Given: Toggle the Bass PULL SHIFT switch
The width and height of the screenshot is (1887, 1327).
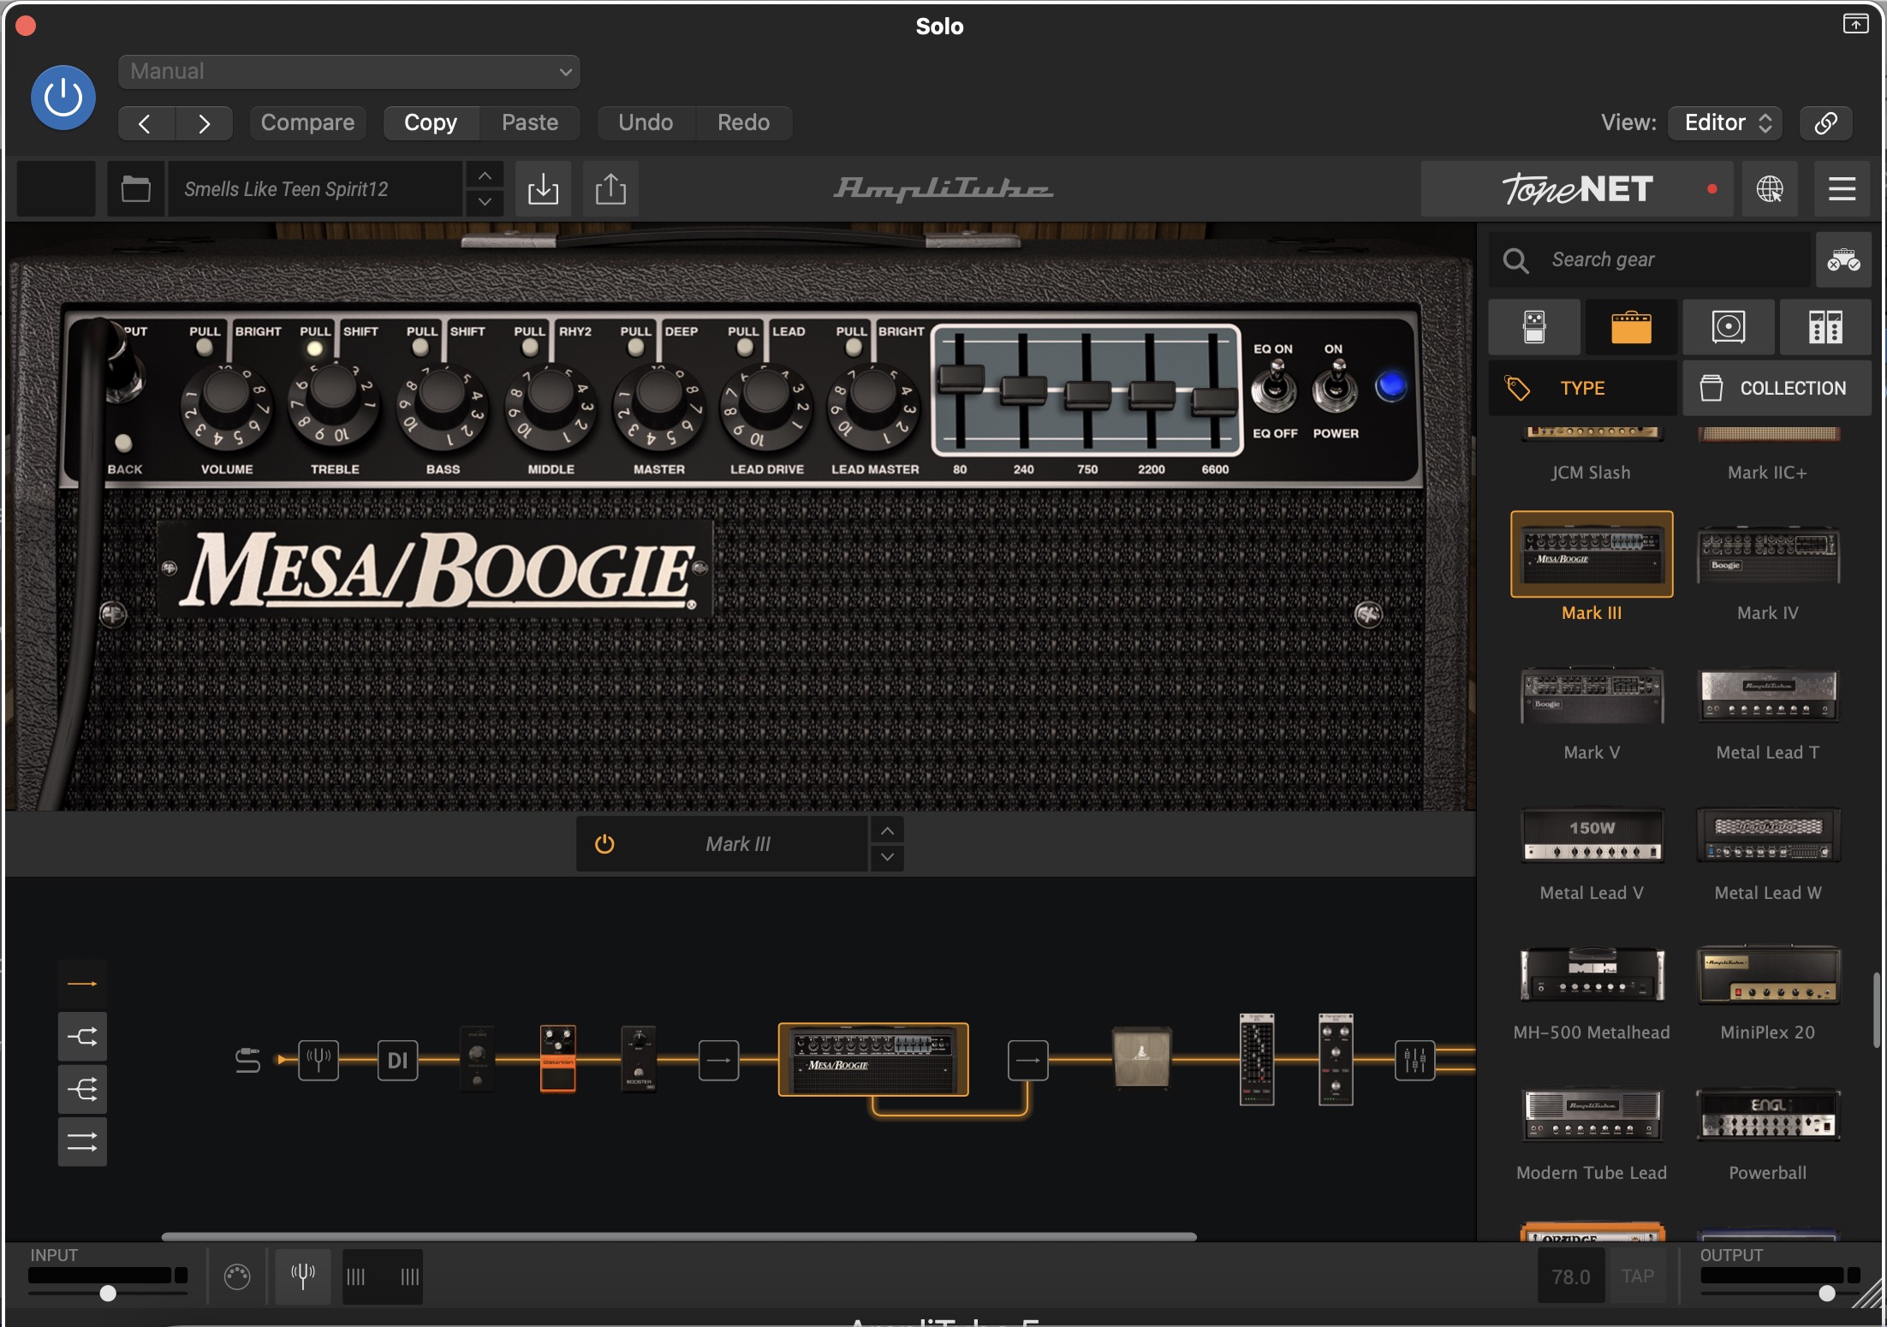Looking at the screenshot, I should [420, 347].
